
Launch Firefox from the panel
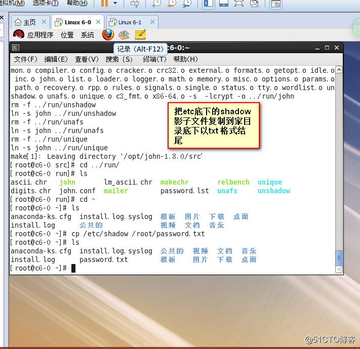(x=108, y=34)
